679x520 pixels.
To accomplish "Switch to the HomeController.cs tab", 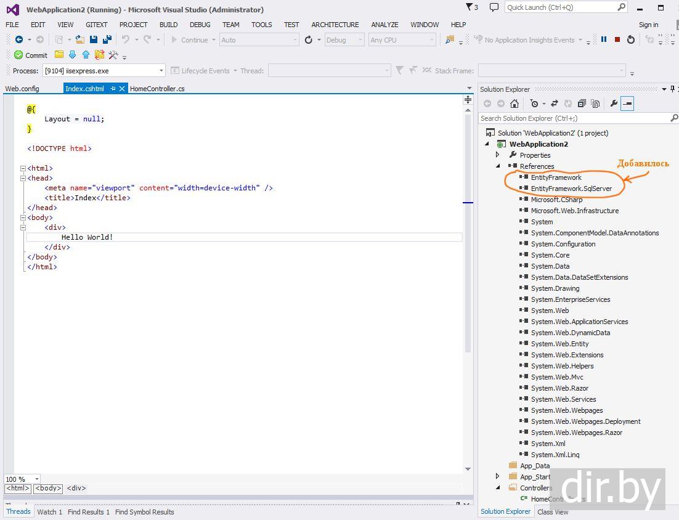I will pos(157,89).
